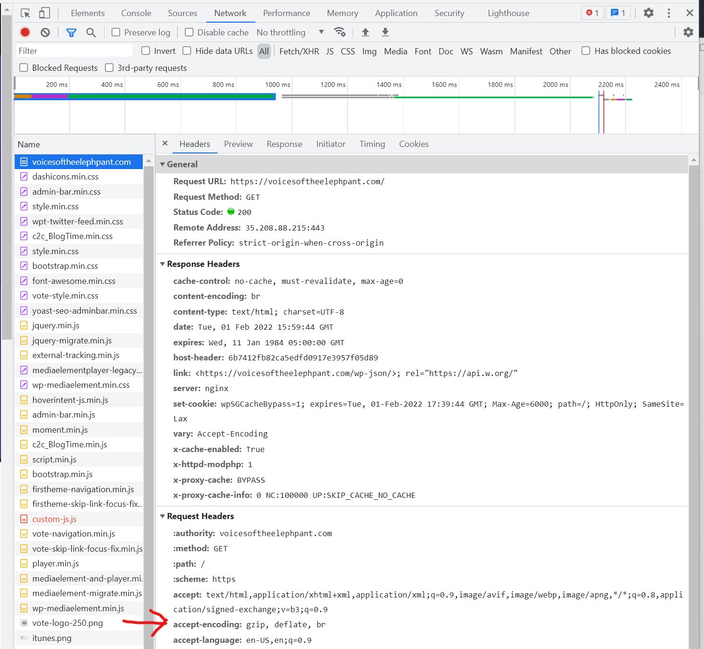This screenshot has width=704, height=649.
Task: Collapse the Response Headers section
Action: point(163,264)
